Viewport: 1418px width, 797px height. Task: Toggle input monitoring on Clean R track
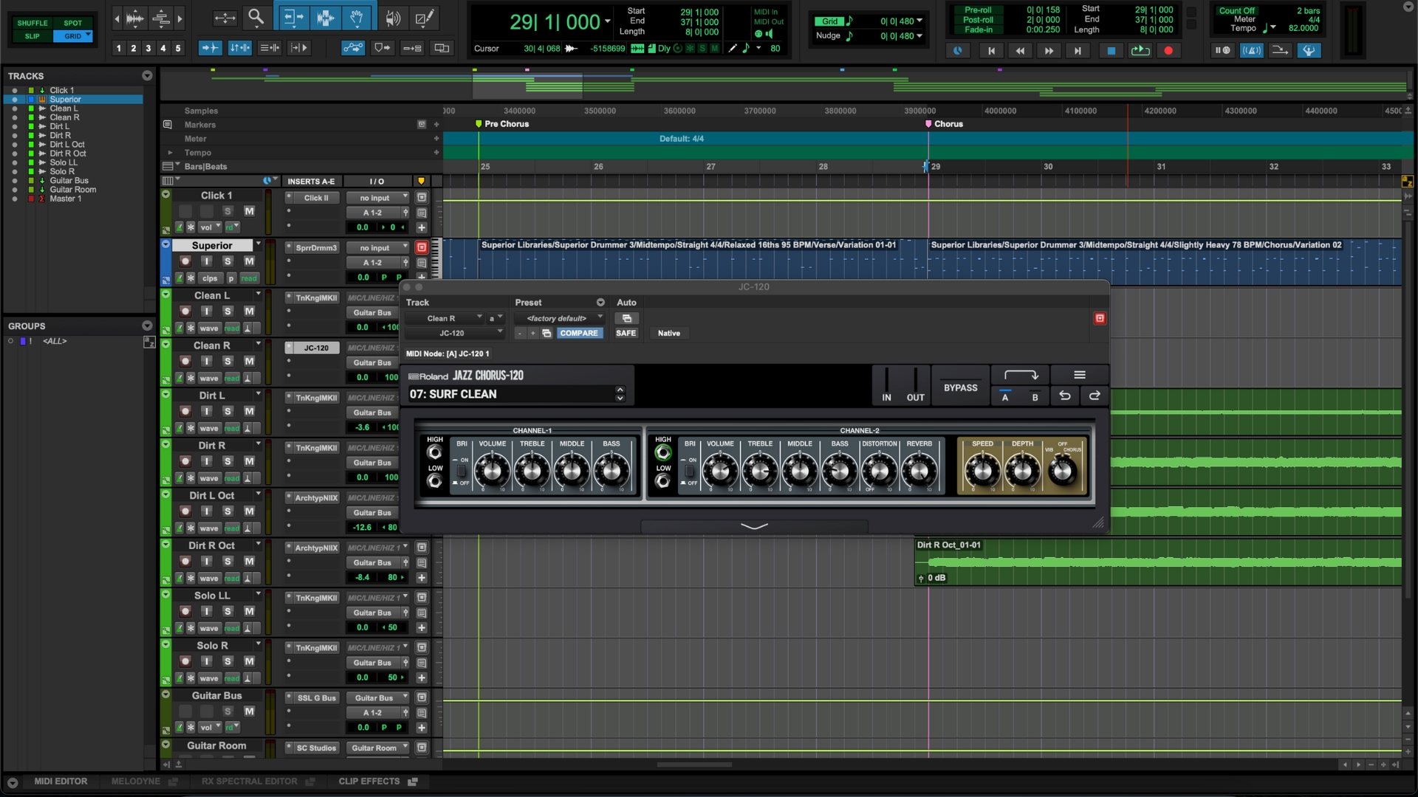(x=207, y=361)
